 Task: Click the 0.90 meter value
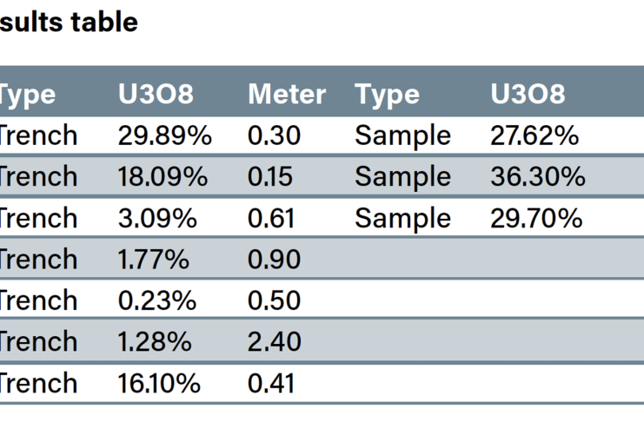pos(274,260)
